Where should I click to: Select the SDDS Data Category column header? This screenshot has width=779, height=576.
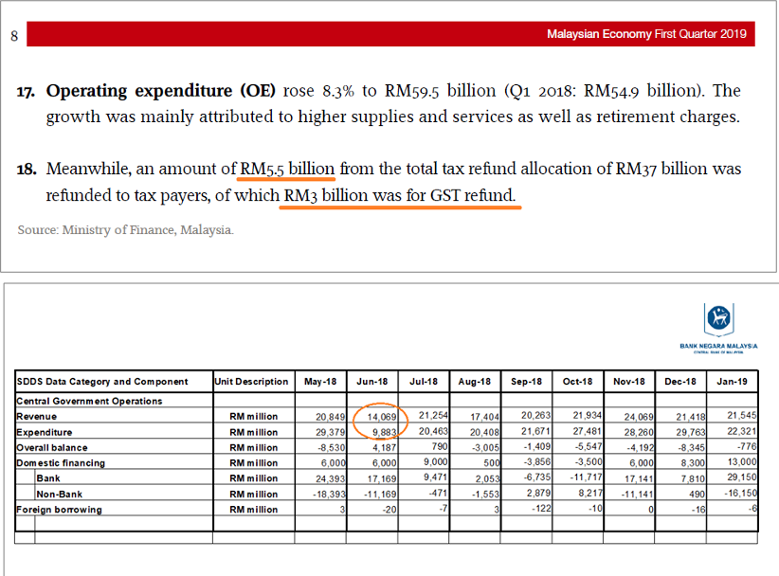click(102, 382)
